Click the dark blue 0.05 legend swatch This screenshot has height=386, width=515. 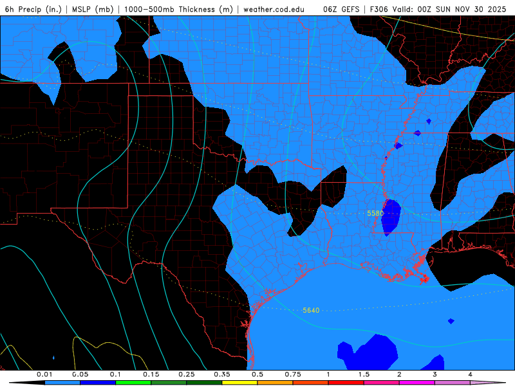point(98,383)
